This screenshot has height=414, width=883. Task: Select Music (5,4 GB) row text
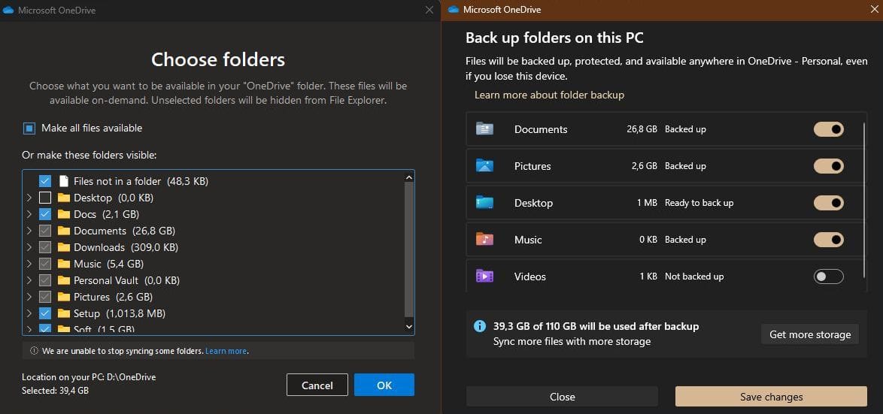(109, 264)
